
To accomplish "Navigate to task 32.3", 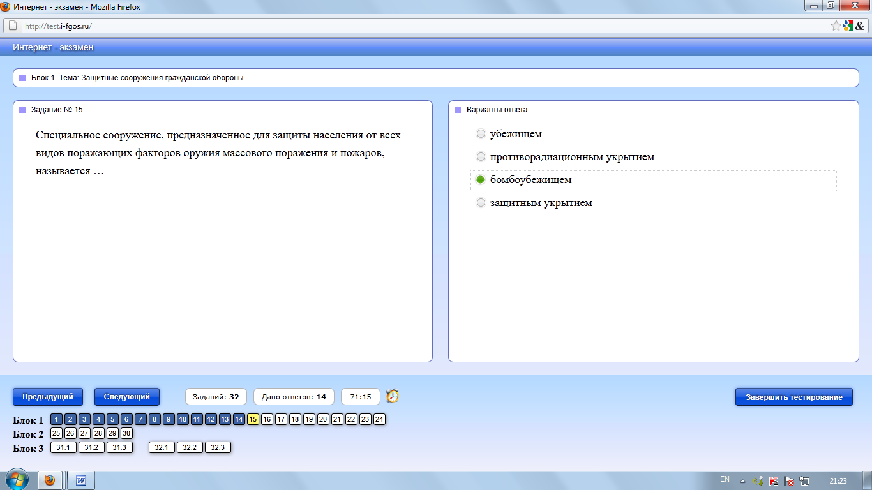I will click(218, 447).
